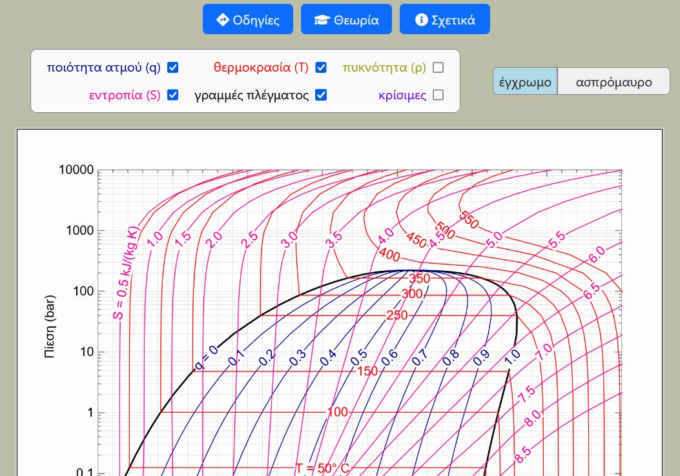680x476 pixels.
Task: Disable the εντροπία (S) checkbox
Action: pos(172,95)
